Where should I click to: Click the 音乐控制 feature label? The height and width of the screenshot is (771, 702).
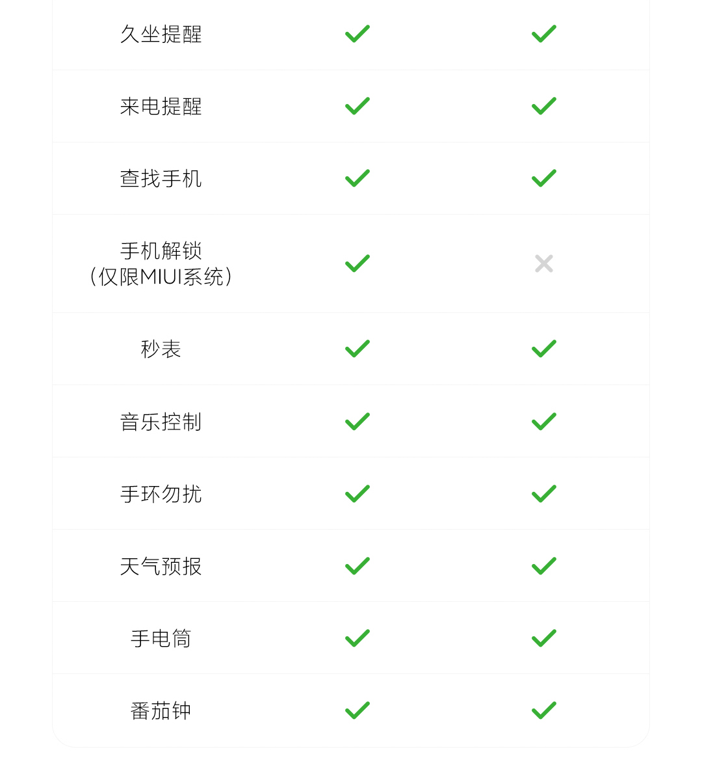[x=161, y=422]
